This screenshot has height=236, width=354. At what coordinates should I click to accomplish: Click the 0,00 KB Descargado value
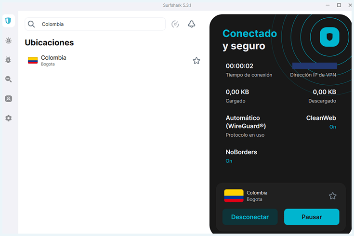[x=325, y=92]
